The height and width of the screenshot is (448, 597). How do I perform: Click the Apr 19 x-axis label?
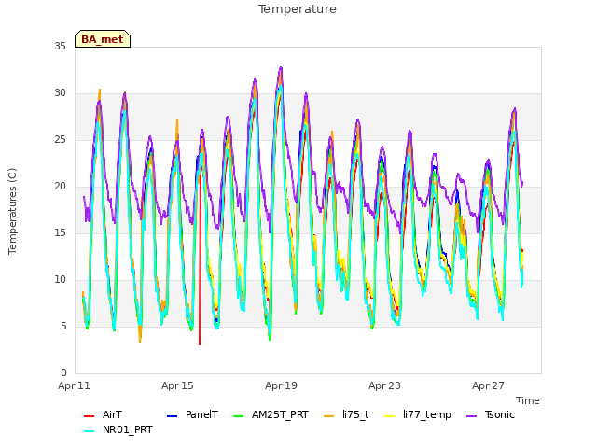281,385
